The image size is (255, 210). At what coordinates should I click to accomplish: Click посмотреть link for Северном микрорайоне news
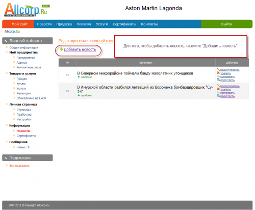(x=227, y=80)
